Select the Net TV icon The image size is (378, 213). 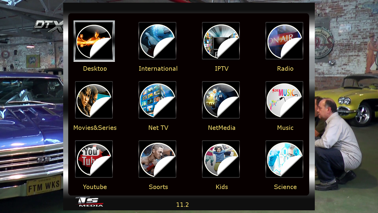pos(157,100)
